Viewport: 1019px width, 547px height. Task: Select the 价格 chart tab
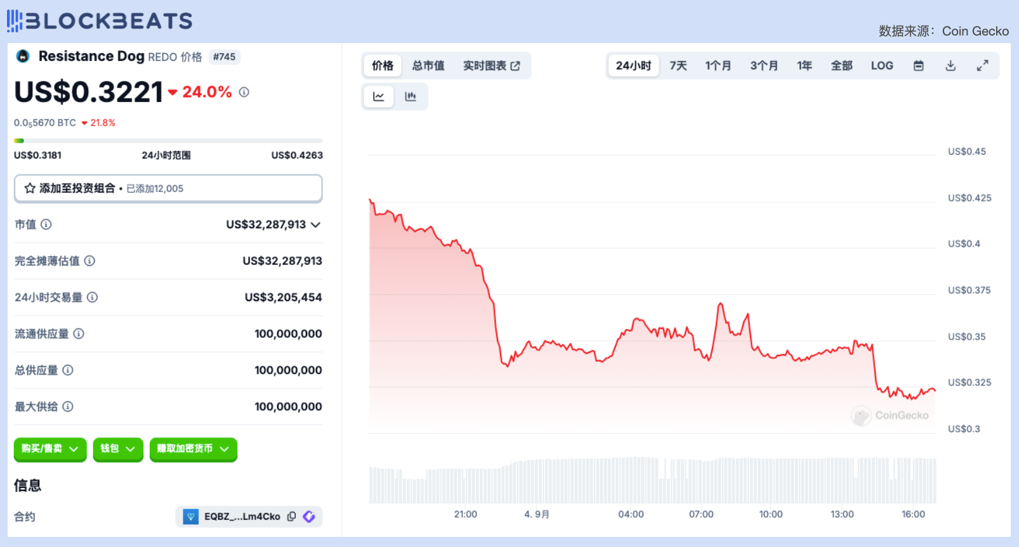[x=383, y=66]
